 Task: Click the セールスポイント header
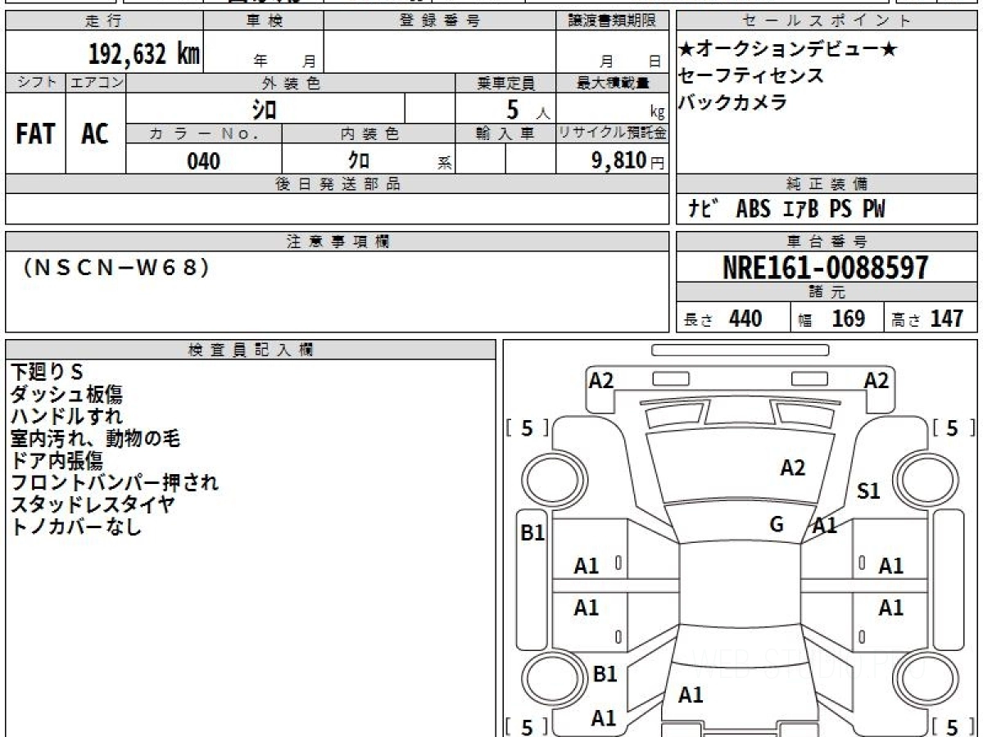(x=827, y=21)
